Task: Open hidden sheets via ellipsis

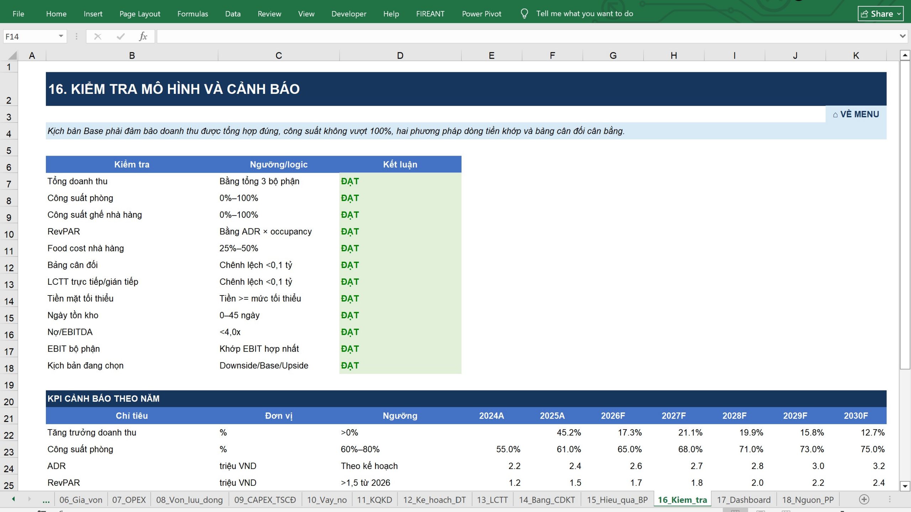Action: (46, 500)
